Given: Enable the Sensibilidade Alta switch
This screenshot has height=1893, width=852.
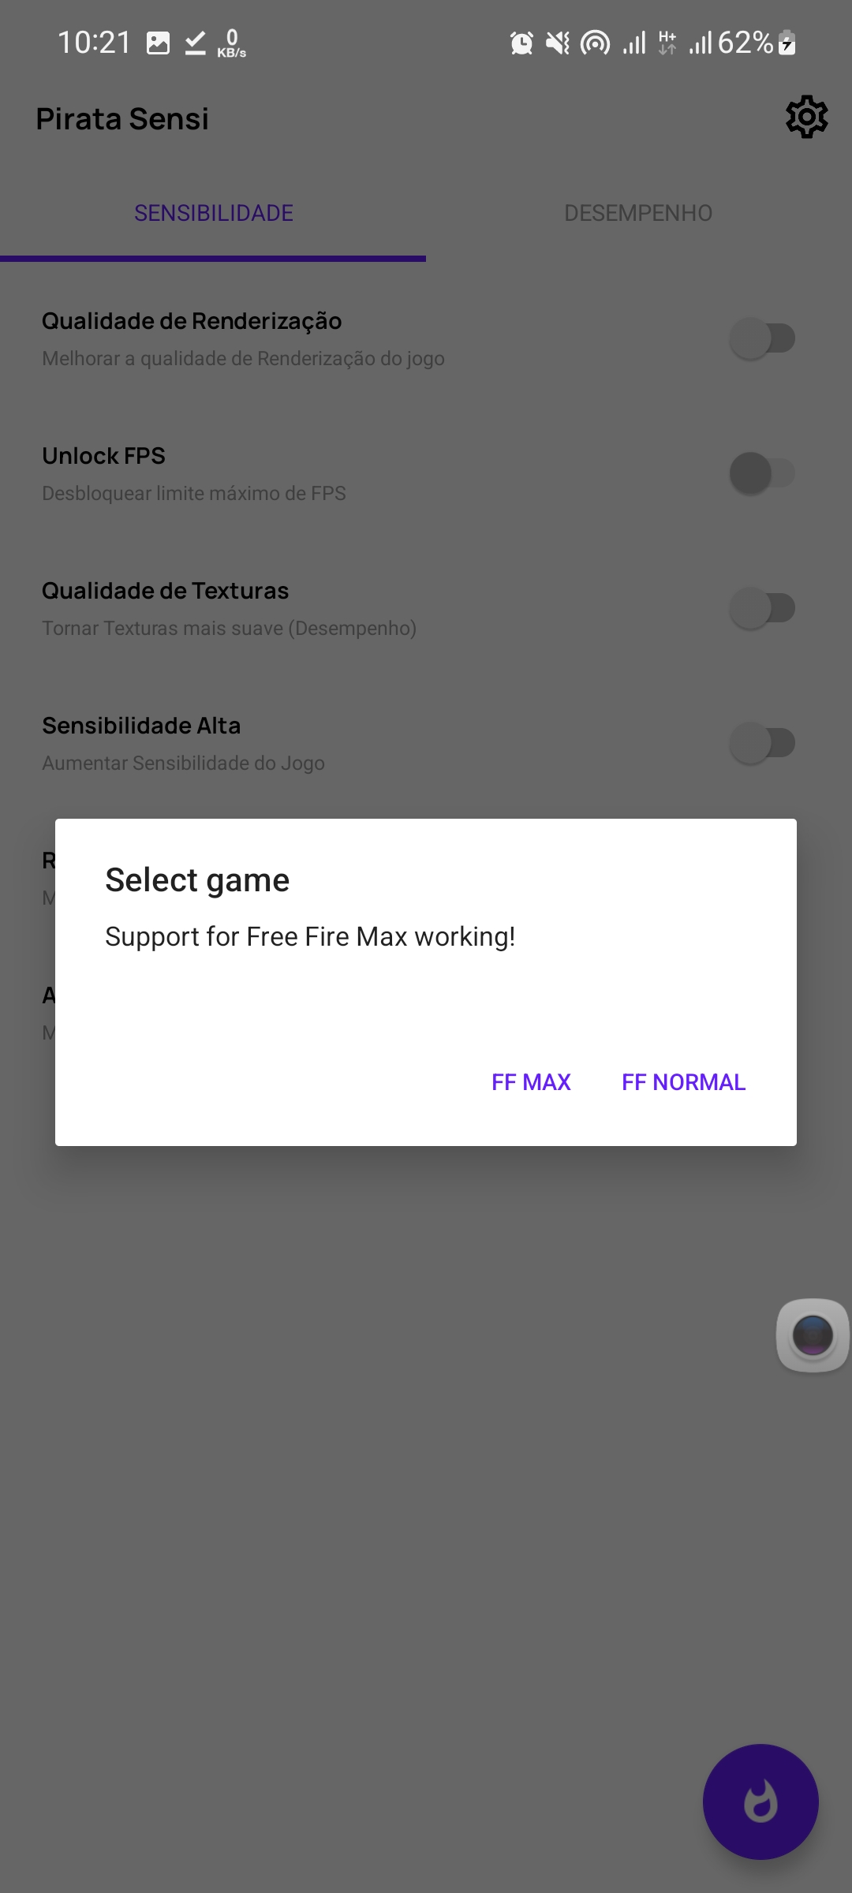Looking at the screenshot, I should click(x=762, y=743).
